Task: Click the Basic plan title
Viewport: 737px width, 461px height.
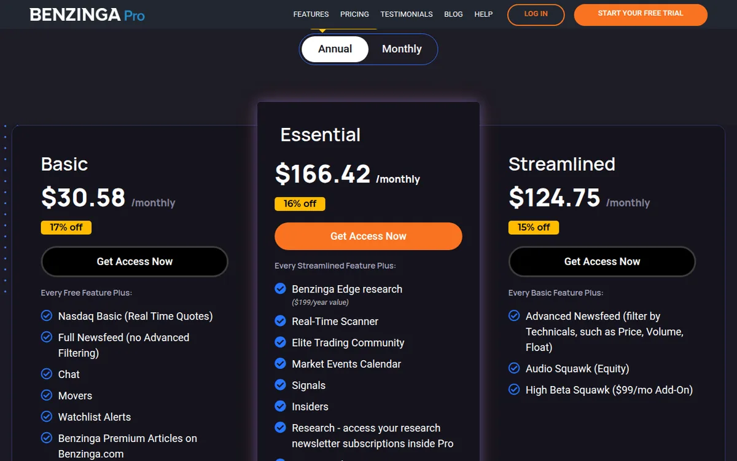Action: click(64, 164)
